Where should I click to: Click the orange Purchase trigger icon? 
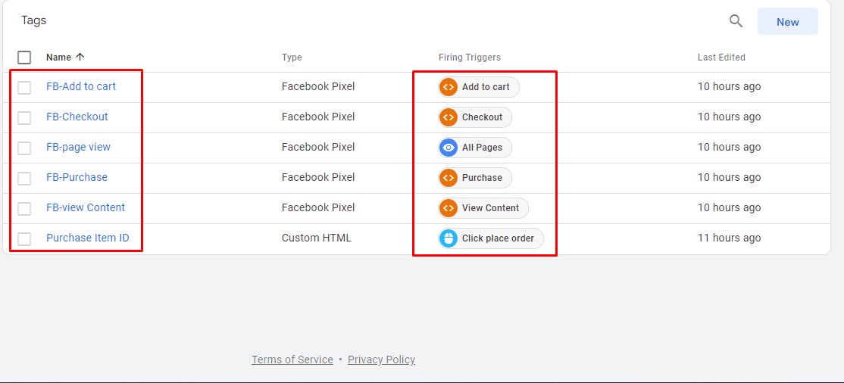(449, 178)
